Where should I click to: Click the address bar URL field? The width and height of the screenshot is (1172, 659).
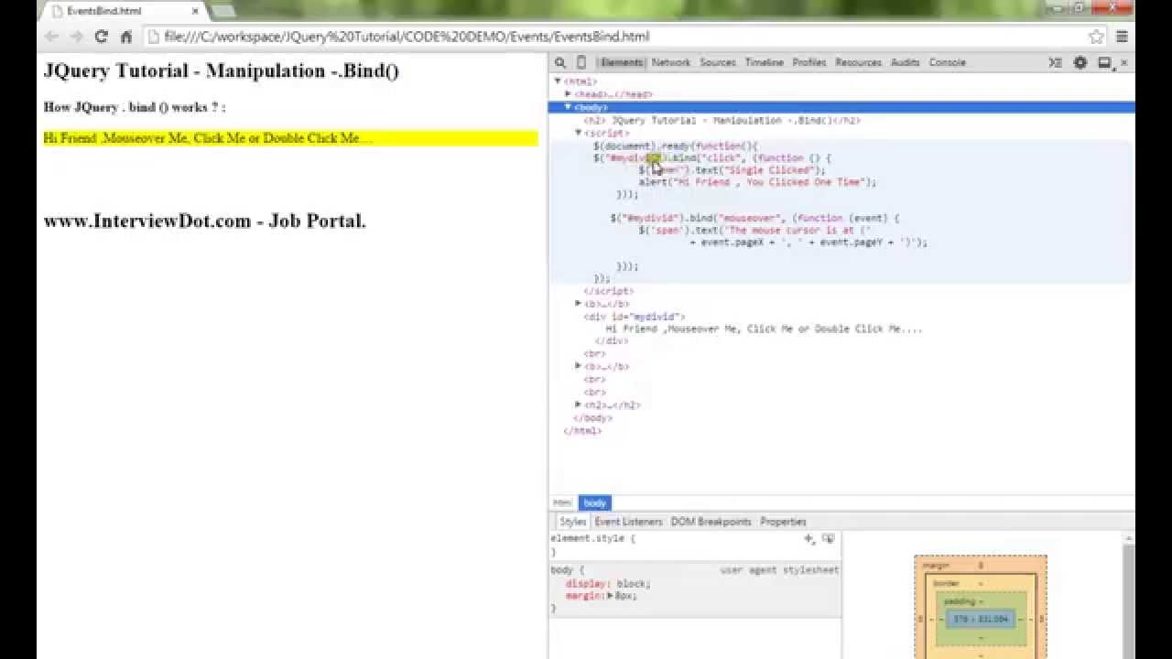point(613,37)
